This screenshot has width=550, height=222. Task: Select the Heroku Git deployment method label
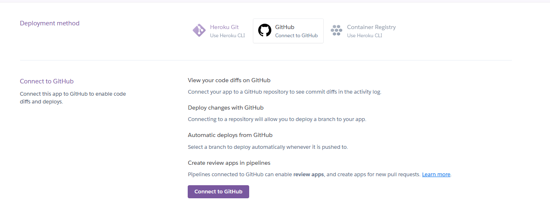224,27
